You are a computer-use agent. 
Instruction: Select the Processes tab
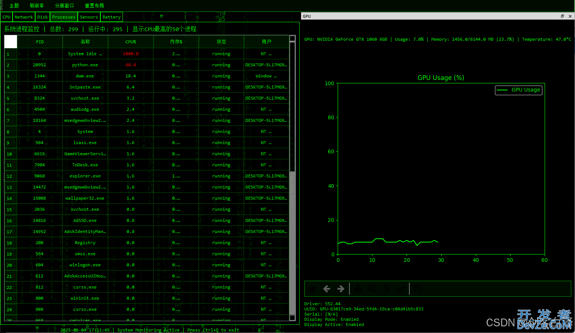pyautogui.click(x=64, y=17)
